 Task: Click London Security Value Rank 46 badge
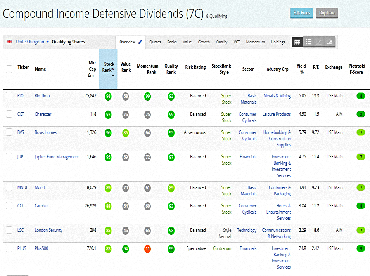(126, 231)
